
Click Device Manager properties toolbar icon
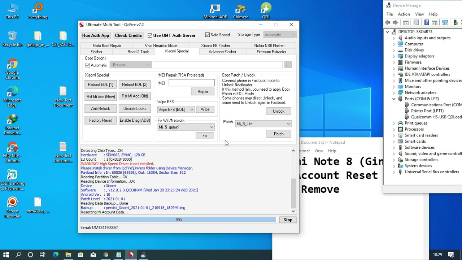[416, 22]
